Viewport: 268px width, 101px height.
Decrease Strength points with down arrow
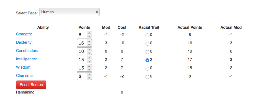(89, 37)
